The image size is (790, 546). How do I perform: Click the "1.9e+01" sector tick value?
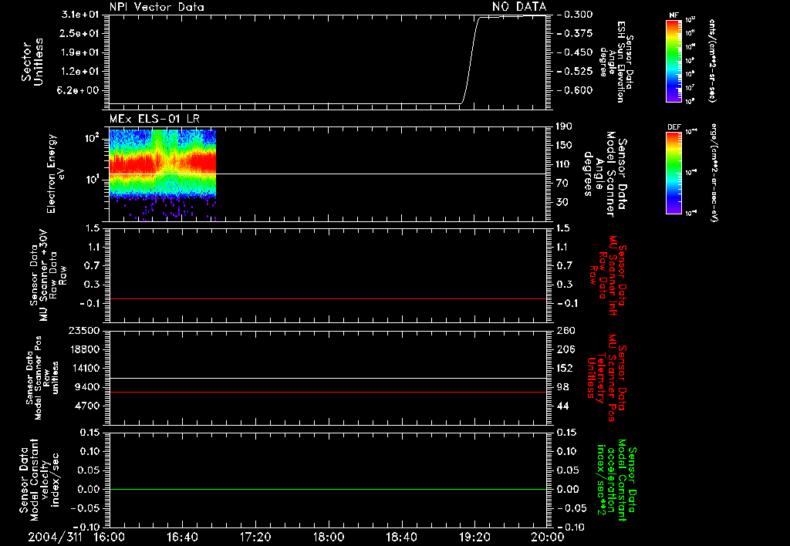pos(80,52)
